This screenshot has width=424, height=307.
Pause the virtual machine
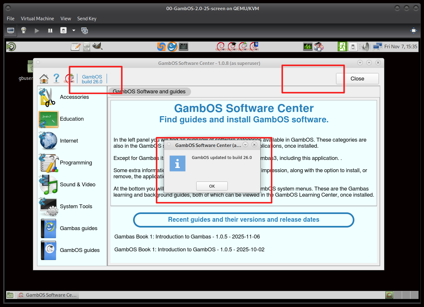click(50, 31)
